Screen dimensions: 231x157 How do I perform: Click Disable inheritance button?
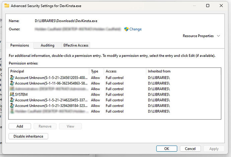[28, 136]
